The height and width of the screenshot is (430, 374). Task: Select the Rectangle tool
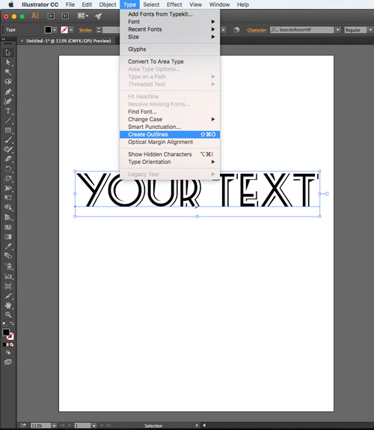pyautogui.click(x=8, y=130)
